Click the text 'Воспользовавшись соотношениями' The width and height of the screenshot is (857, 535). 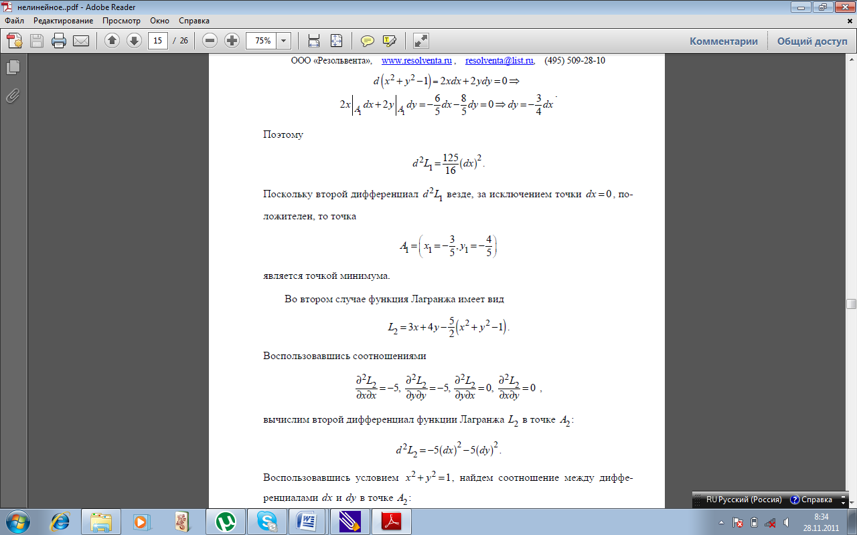(345, 356)
